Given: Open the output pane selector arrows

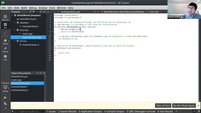Looking at the screenshot, I should (x=176, y=111).
